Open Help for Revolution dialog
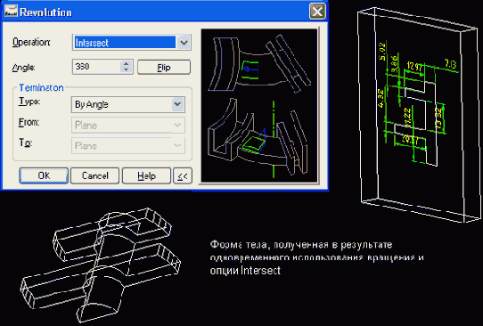Screen dimensions: 483x326 [x=146, y=175]
